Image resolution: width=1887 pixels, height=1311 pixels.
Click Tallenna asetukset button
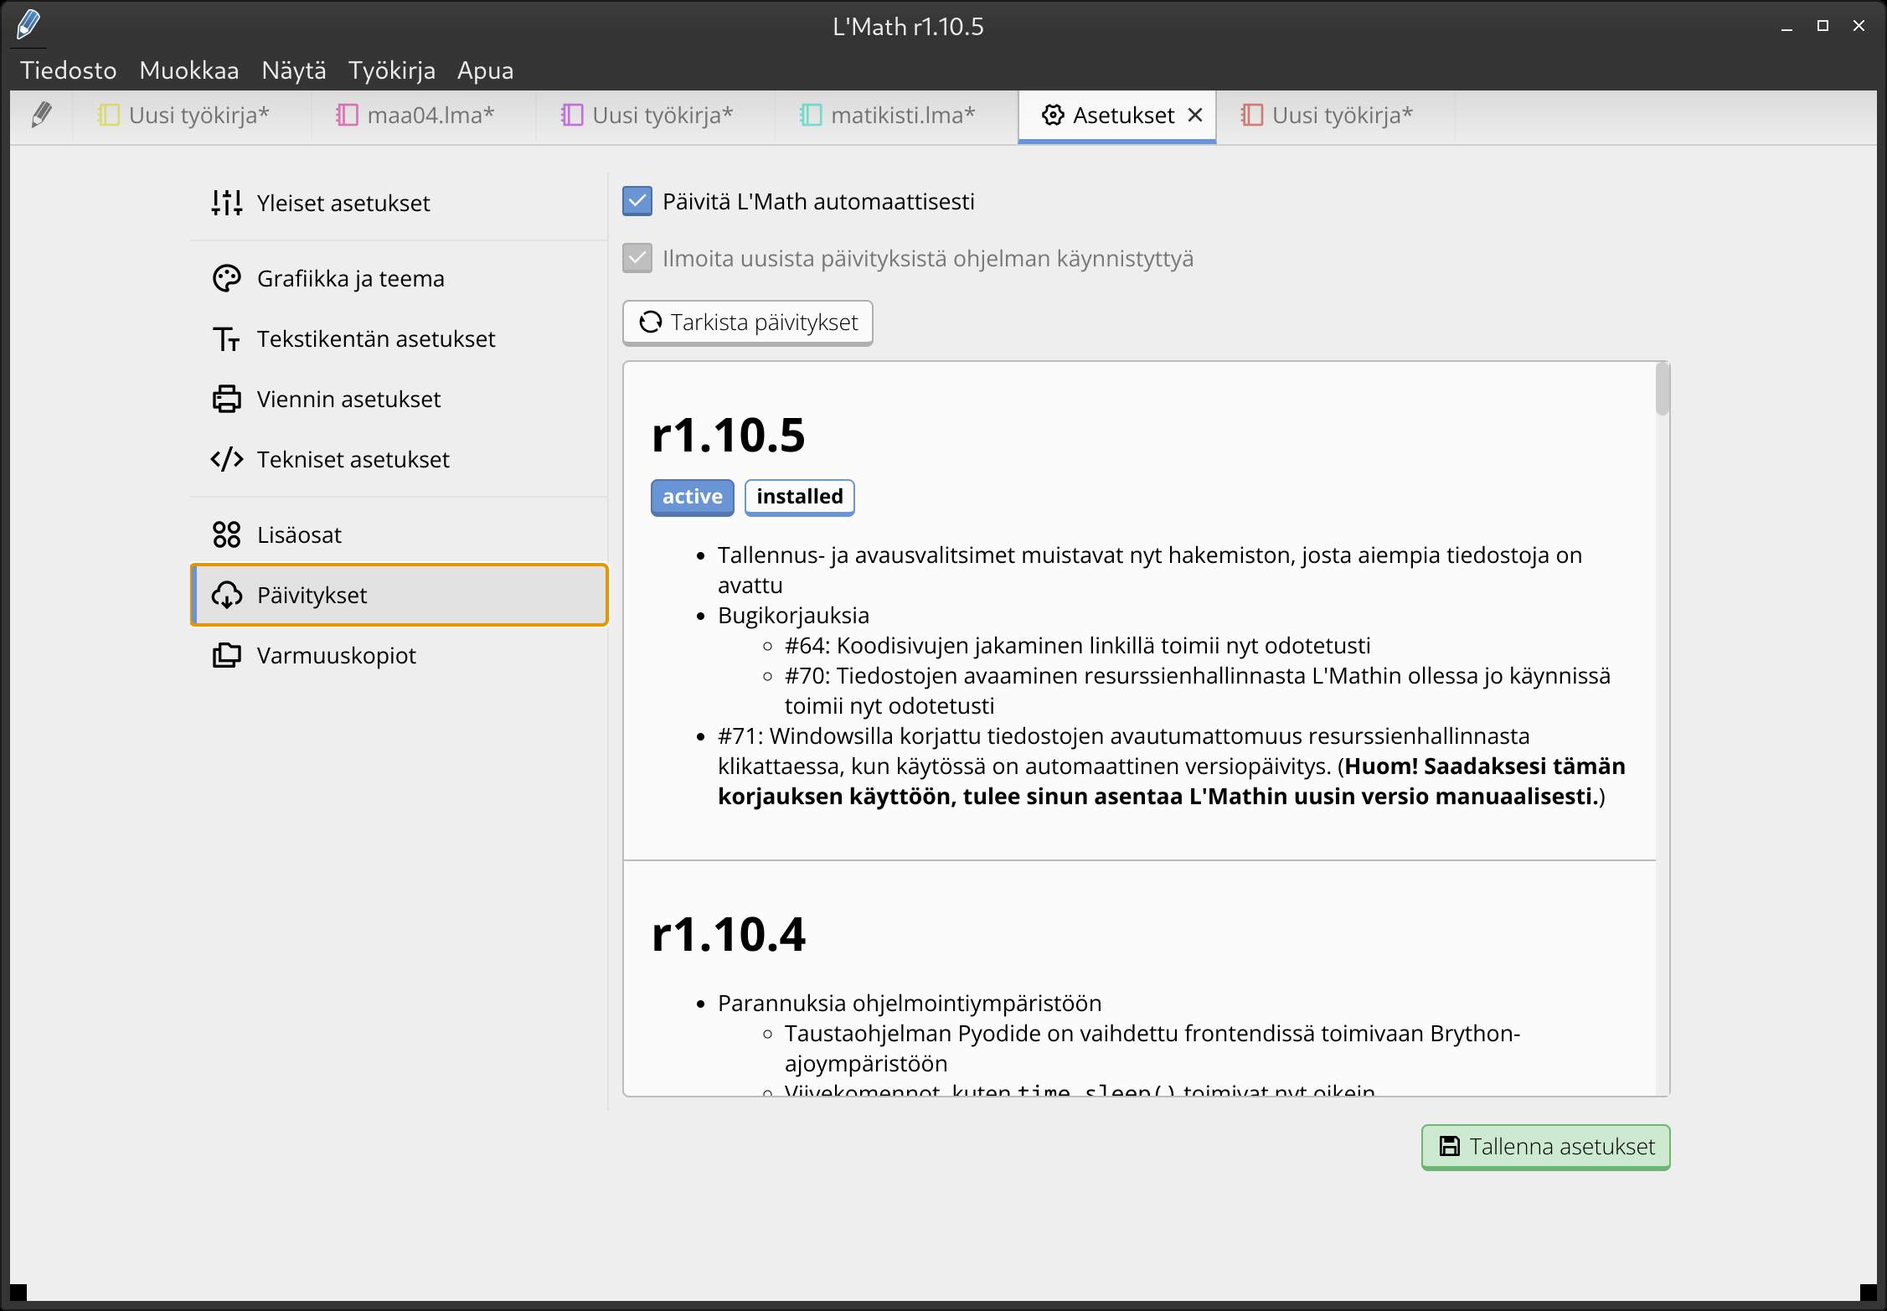tap(1546, 1147)
